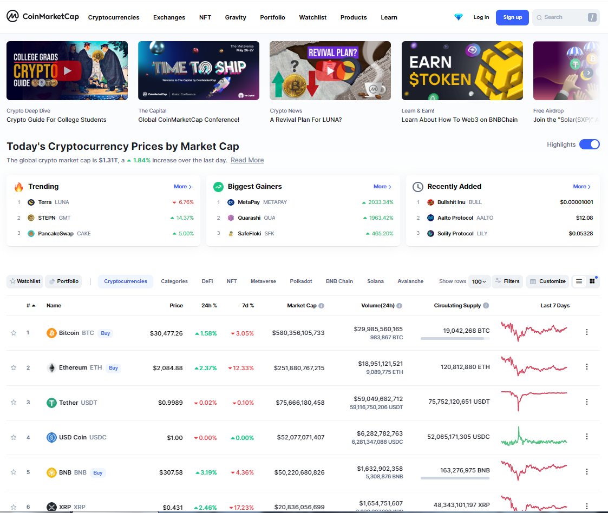Screen dimensions: 608x513
Task: Open Time To Ship conference banner
Action: click(199, 70)
